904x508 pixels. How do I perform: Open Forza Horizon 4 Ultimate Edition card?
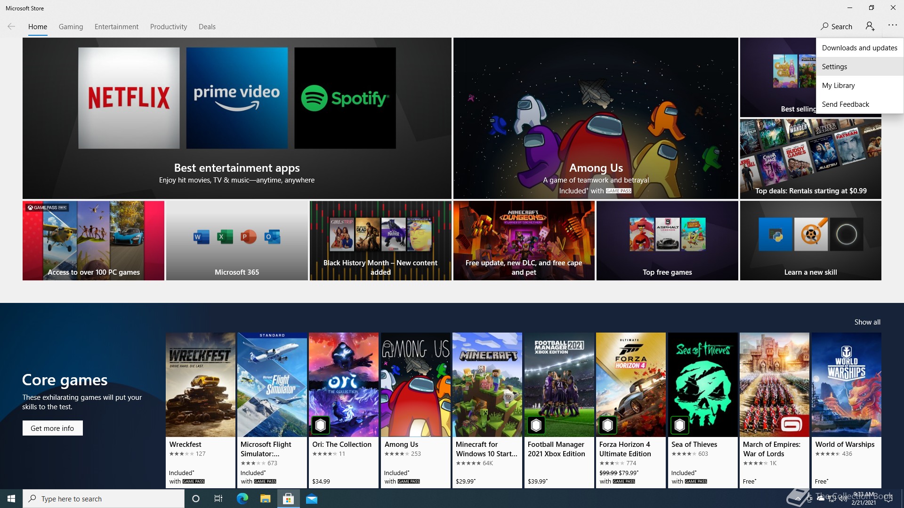pyautogui.click(x=630, y=410)
